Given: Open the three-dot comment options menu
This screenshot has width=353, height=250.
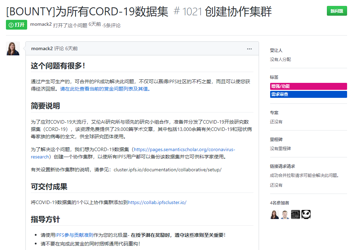Looking at the screenshot, I should click(x=249, y=49).
